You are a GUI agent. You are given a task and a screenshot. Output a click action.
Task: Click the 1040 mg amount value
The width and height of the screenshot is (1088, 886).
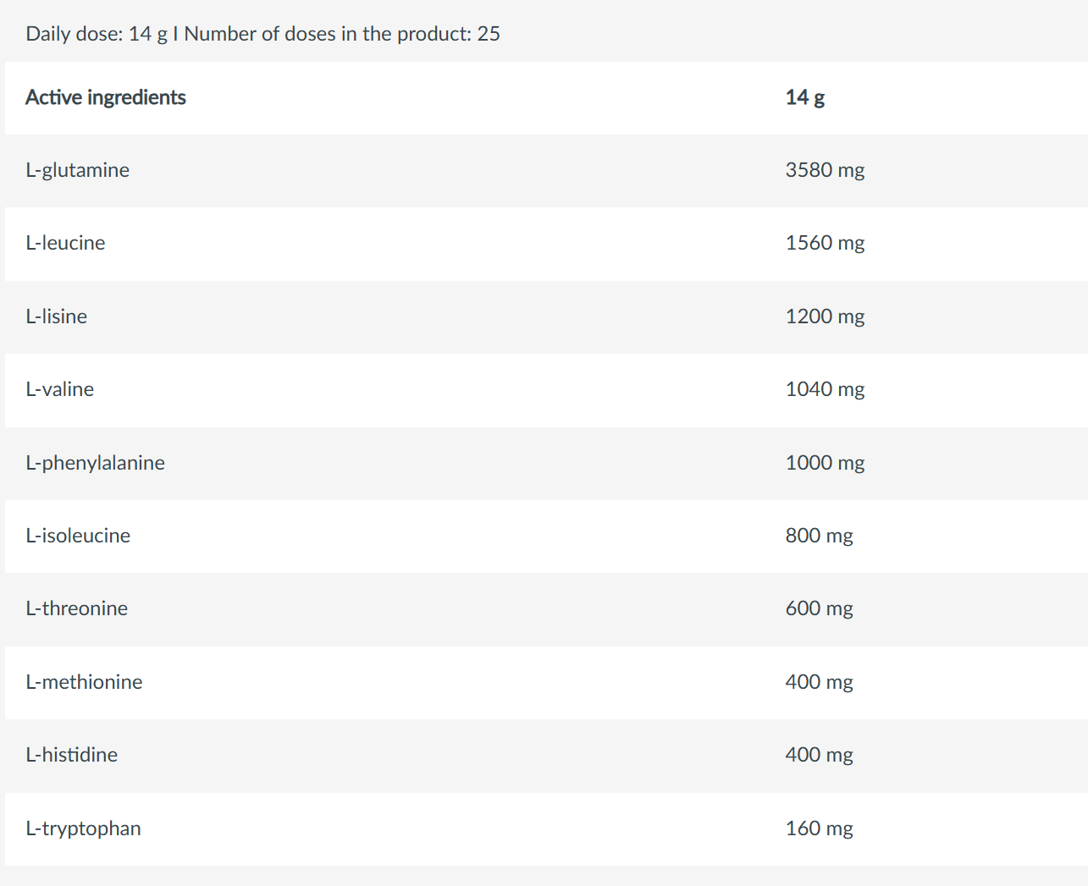click(x=825, y=389)
